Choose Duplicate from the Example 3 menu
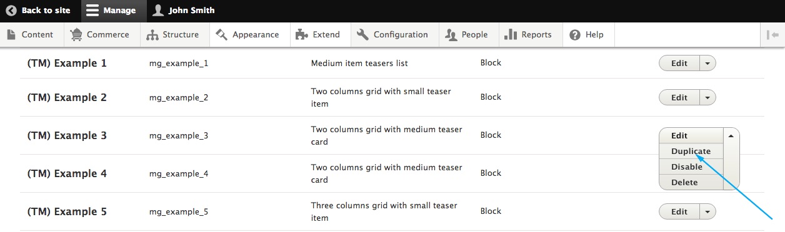This screenshot has width=785, height=232. point(691,151)
